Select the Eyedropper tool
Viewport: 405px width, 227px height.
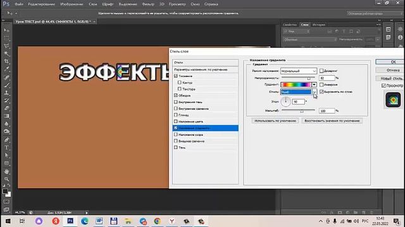[6, 69]
